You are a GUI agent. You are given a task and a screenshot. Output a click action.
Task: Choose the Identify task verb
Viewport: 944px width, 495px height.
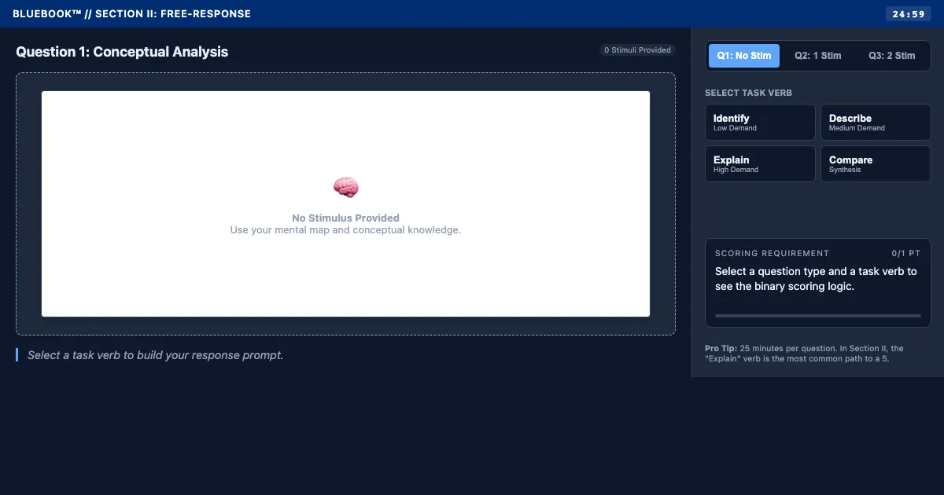[760, 123]
